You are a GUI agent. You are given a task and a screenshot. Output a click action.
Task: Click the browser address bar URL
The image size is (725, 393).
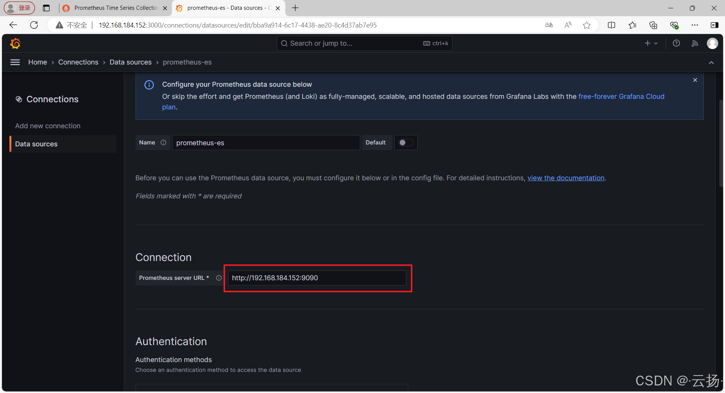[238, 25]
